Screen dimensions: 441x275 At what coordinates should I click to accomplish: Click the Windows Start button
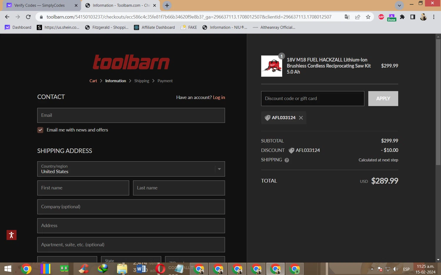coord(8,269)
